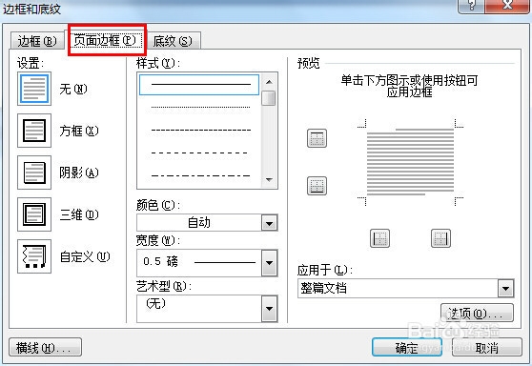Toggle the bottom border preview button
The width and height of the screenshot is (532, 366).
click(x=317, y=186)
